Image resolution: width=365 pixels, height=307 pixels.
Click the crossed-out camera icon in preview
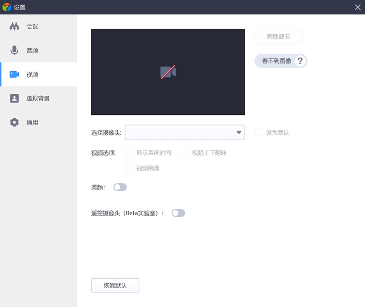(168, 72)
